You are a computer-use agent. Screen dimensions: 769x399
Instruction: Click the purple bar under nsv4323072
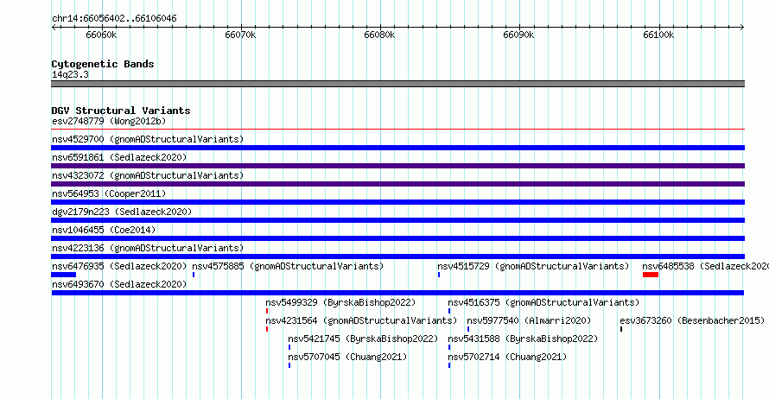point(397,184)
